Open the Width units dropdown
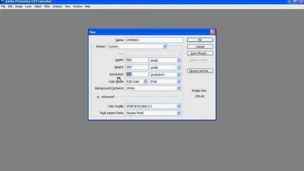The height and width of the screenshot is (171, 304). pos(165,60)
